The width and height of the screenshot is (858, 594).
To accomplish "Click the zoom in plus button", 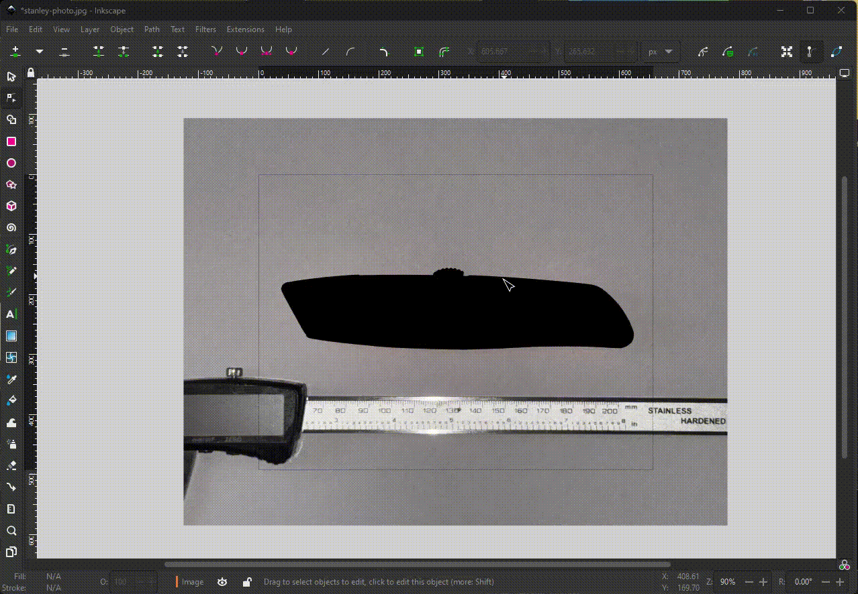I will click(x=763, y=582).
